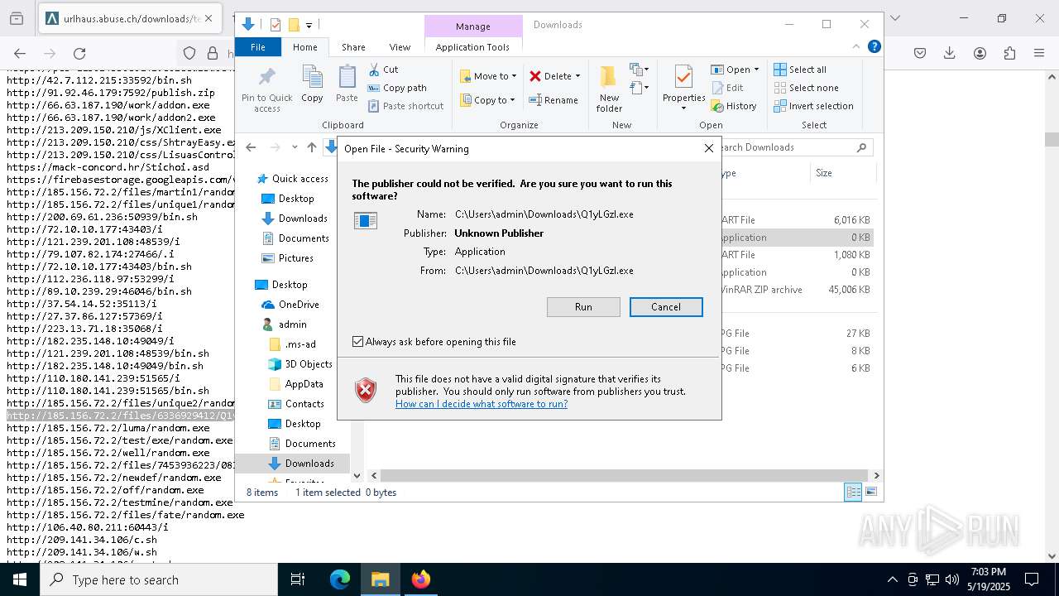Cancel the Open File security warning

(666, 307)
